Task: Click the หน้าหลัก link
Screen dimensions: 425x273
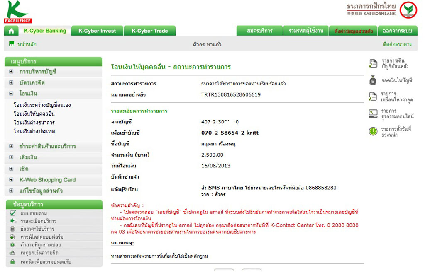Action: click(27, 44)
